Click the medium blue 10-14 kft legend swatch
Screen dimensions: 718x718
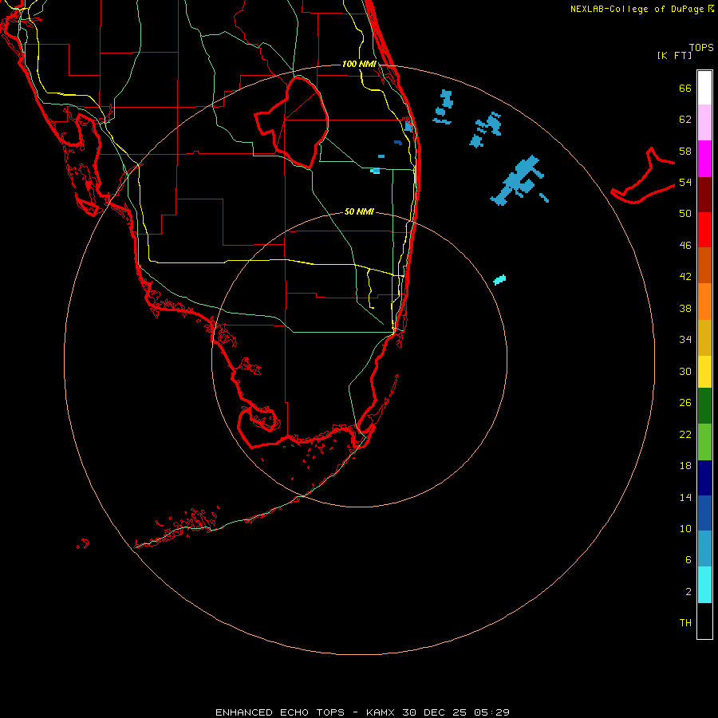704,513
